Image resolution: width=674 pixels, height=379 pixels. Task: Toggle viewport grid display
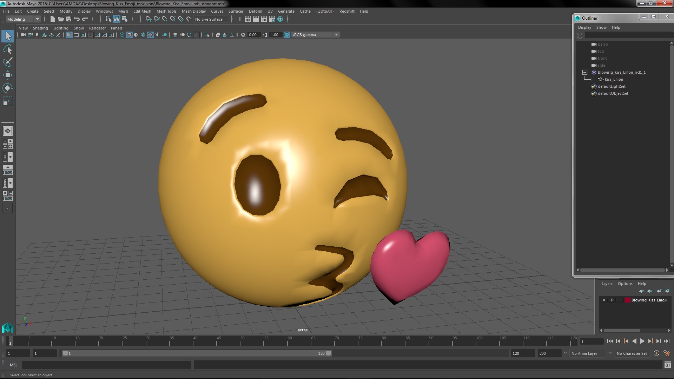(69, 35)
